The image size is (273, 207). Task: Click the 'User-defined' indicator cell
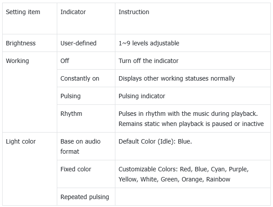[x=78, y=43]
